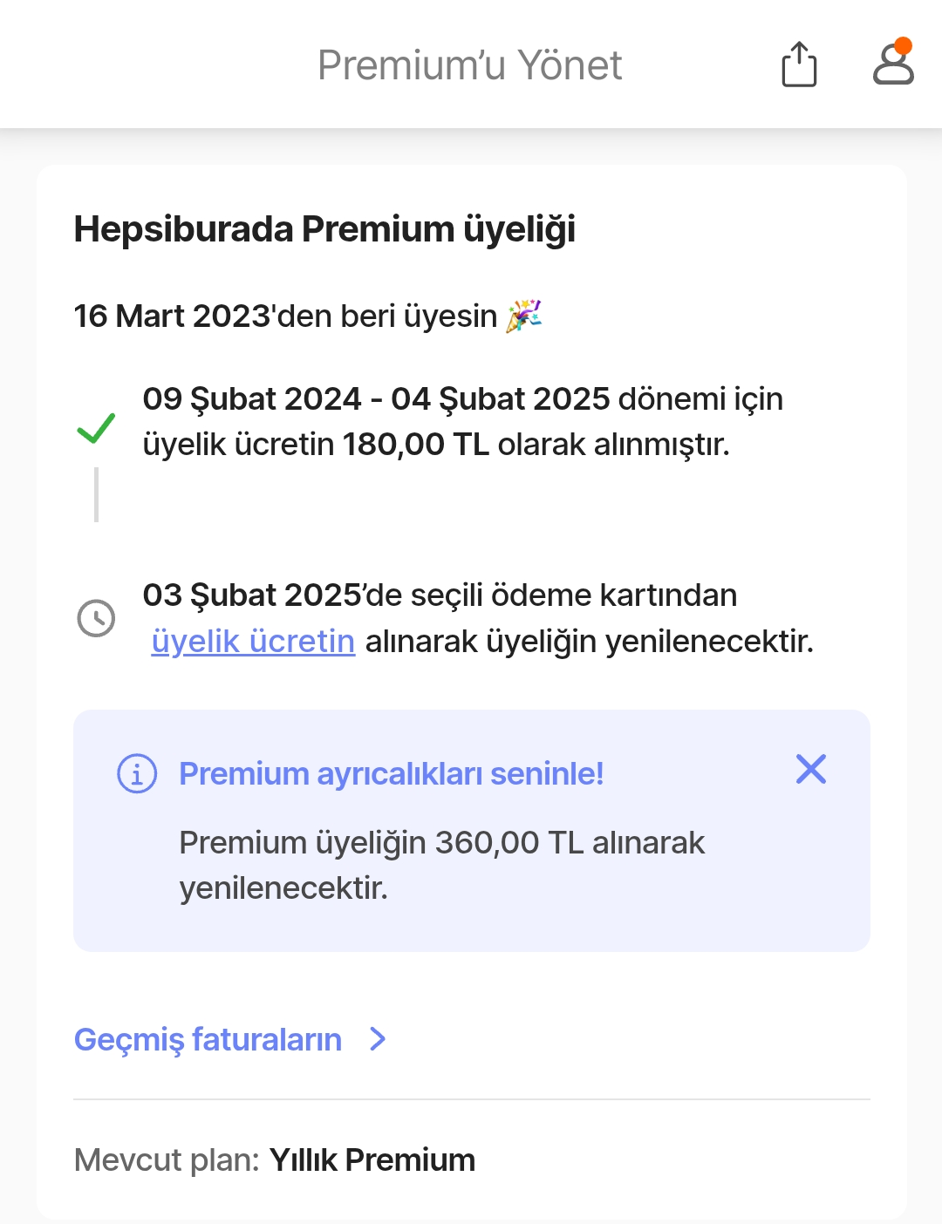The height and width of the screenshot is (1224, 942).
Task: Open the profile icon with orange dot
Action: point(893,64)
